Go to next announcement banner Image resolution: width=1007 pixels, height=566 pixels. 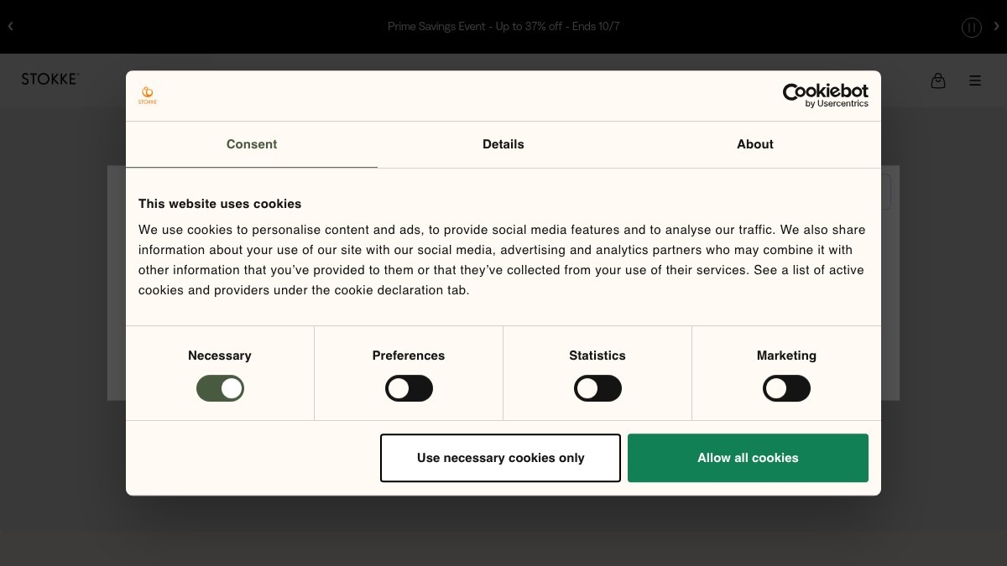pos(996,26)
